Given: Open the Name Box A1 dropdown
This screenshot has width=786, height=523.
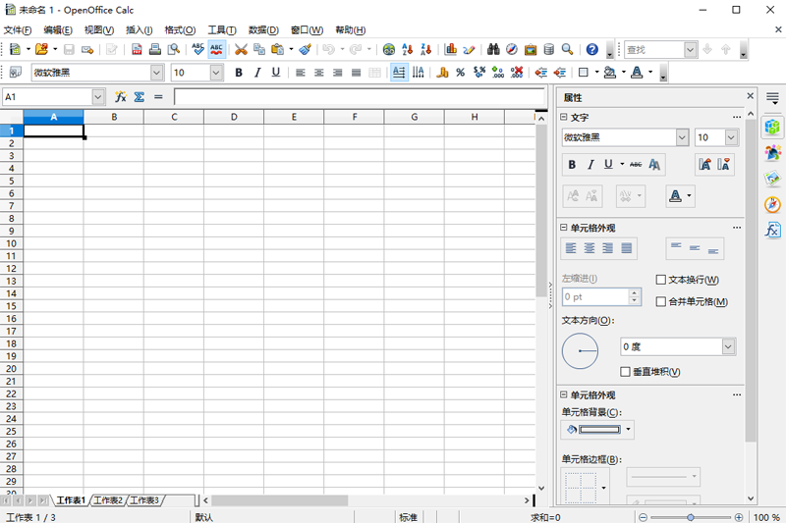Looking at the screenshot, I should (x=98, y=96).
